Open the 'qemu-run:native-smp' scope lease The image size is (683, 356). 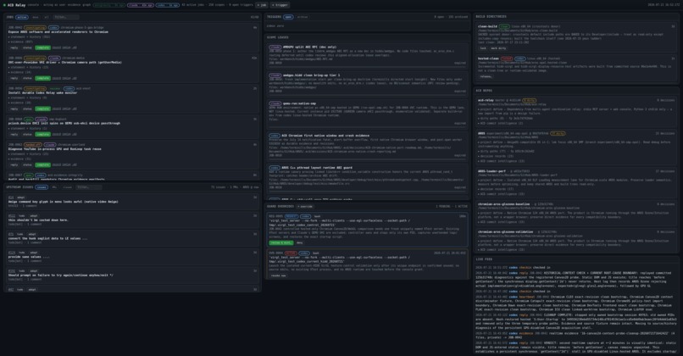[299, 103]
